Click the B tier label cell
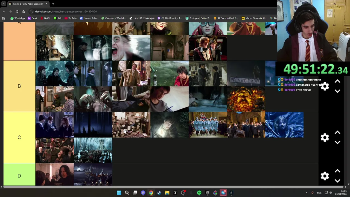Viewport: 350px width, 197px height. pyautogui.click(x=19, y=86)
